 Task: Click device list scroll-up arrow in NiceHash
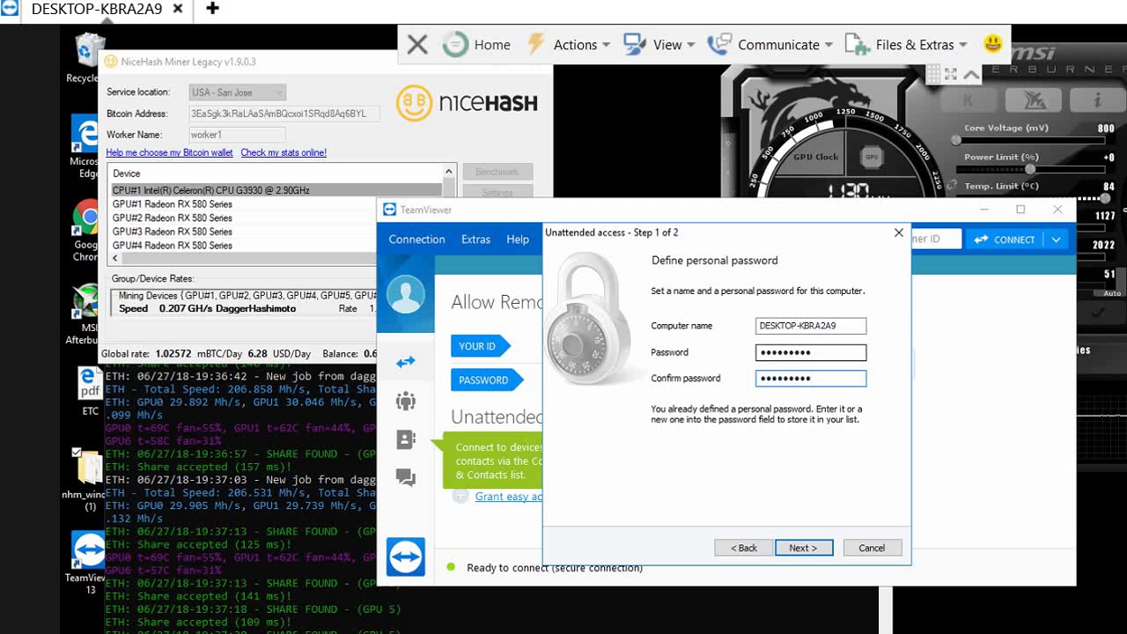(449, 173)
